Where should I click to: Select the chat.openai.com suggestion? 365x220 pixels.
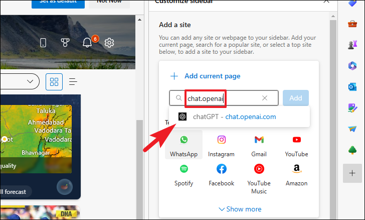click(x=239, y=117)
